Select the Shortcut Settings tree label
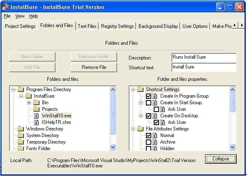 [163, 89]
